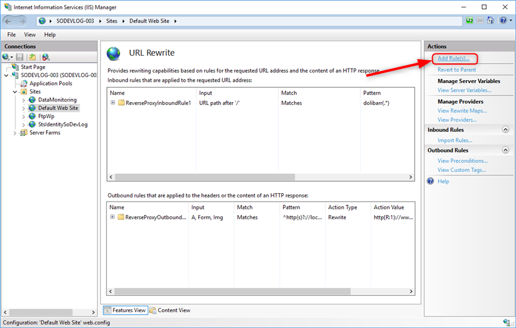
Task: Click the IIS Manager title bar icon
Action: [x=7, y=7]
